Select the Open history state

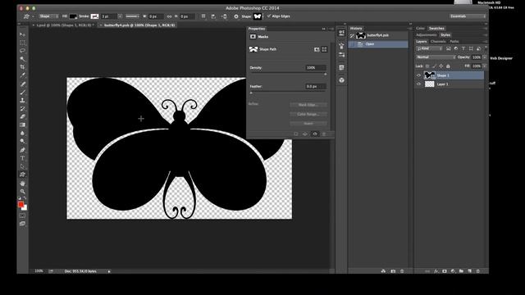[x=378, y=44]
